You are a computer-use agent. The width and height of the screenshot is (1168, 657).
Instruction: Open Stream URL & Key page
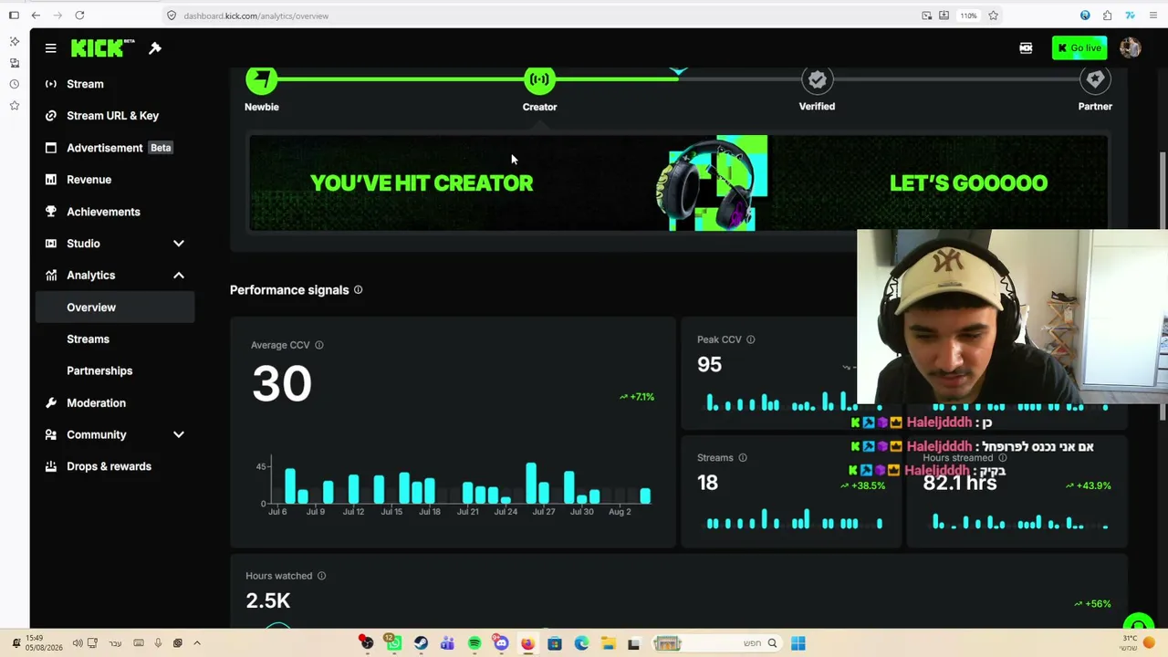coord(112,116)
